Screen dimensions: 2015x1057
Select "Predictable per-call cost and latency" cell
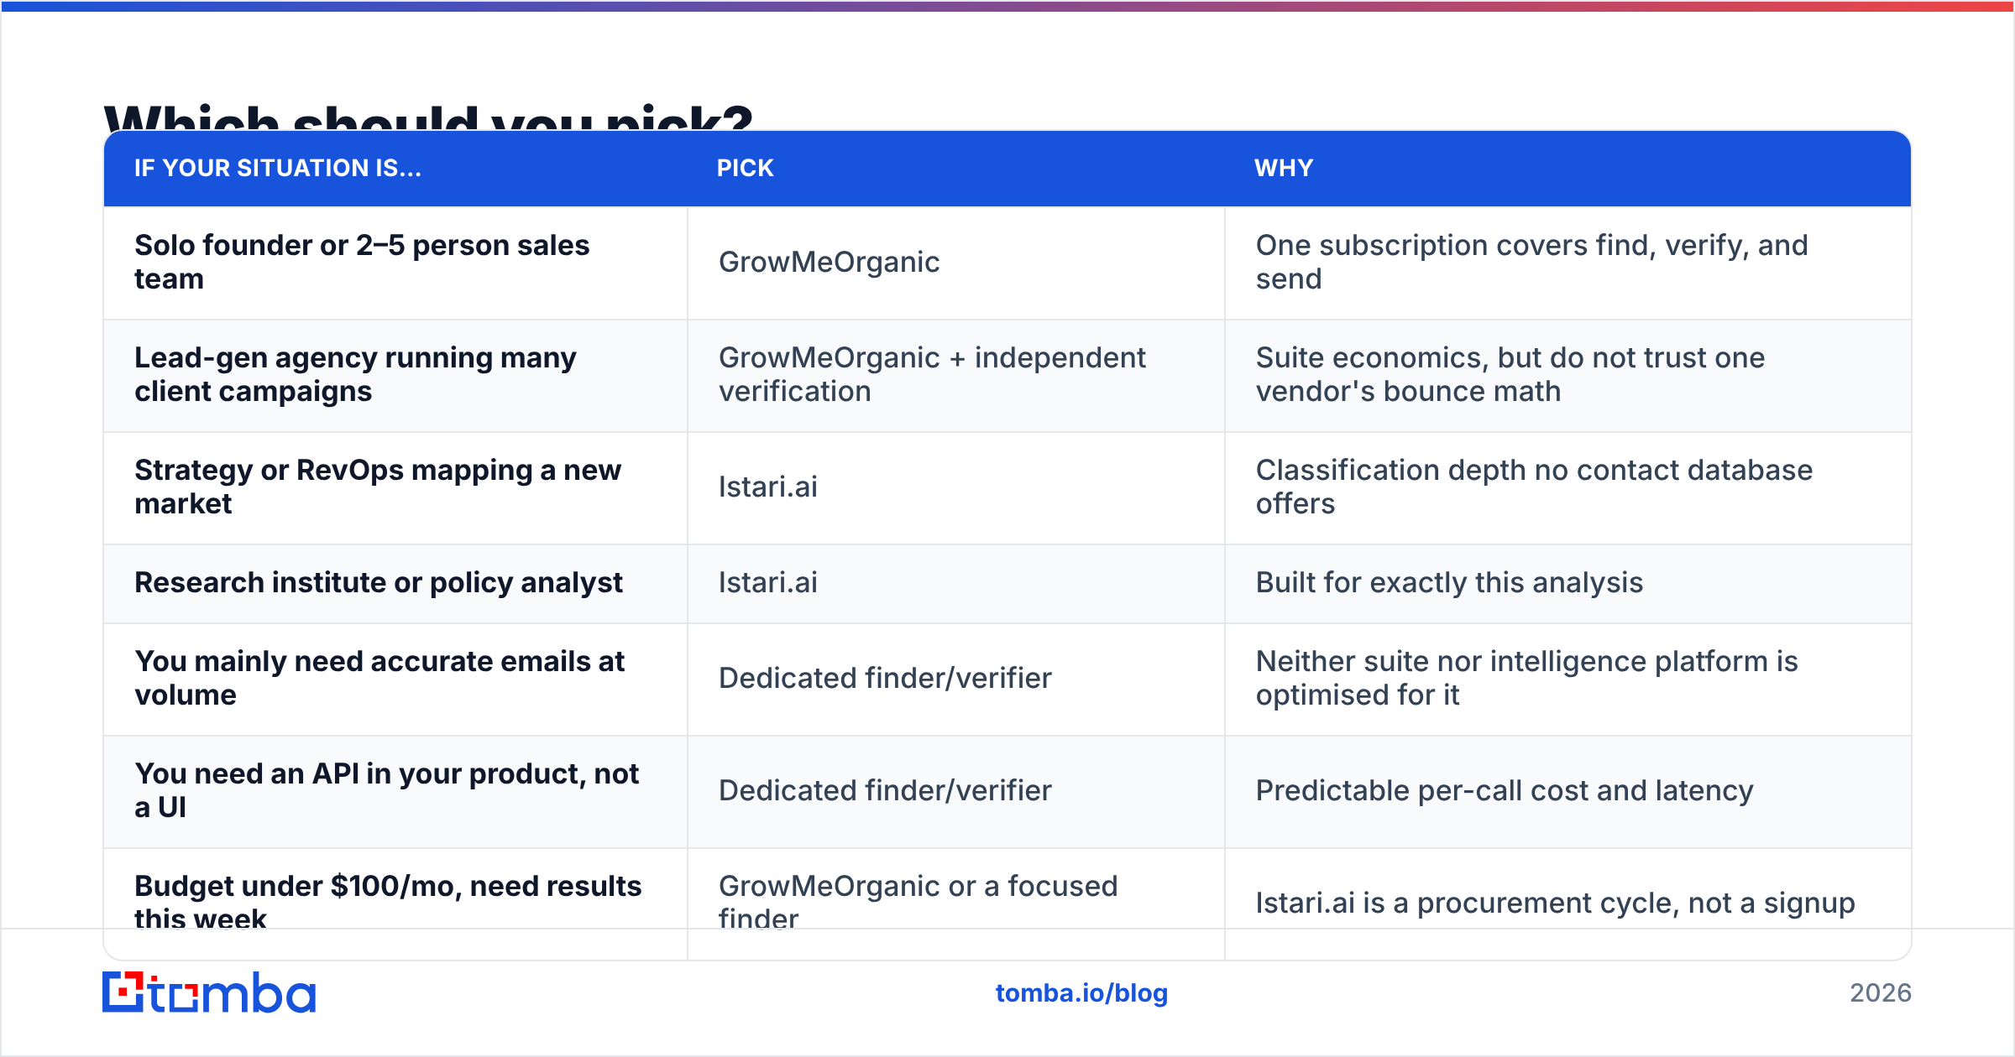[x=1568, y=791]
